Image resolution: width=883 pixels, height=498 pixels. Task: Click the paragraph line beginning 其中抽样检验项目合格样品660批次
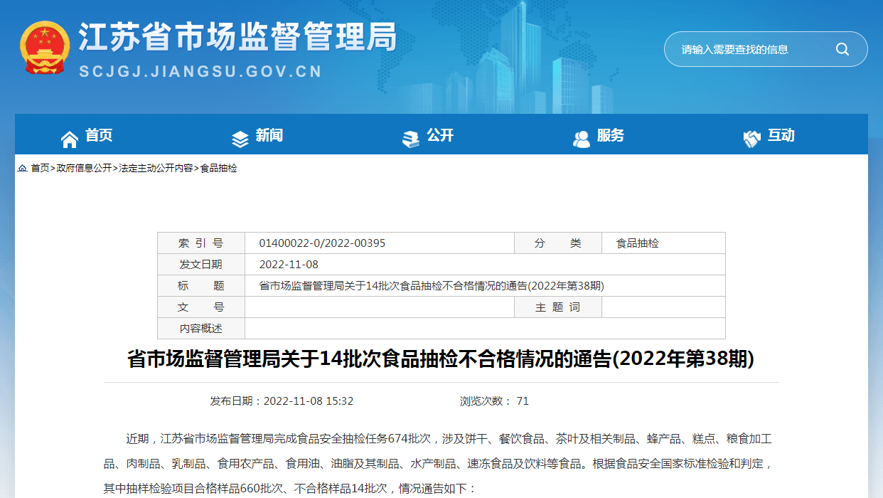[290, 489]
